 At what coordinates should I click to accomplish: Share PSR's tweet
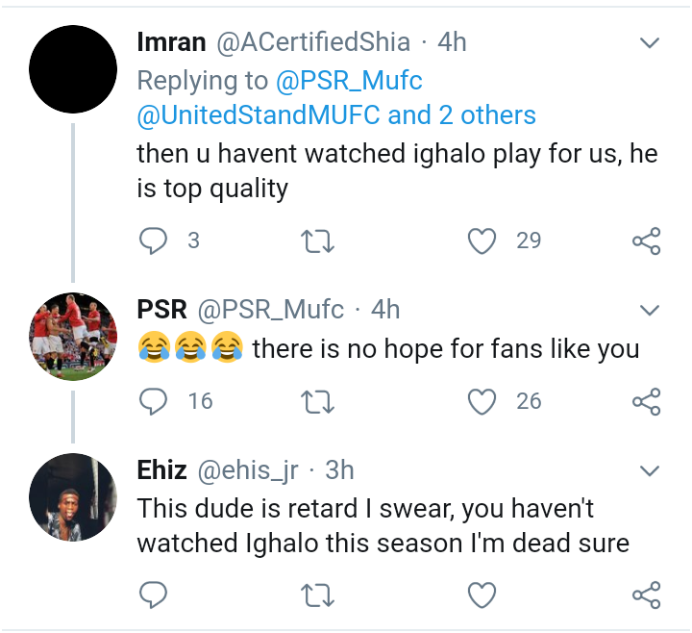(646, 400)
